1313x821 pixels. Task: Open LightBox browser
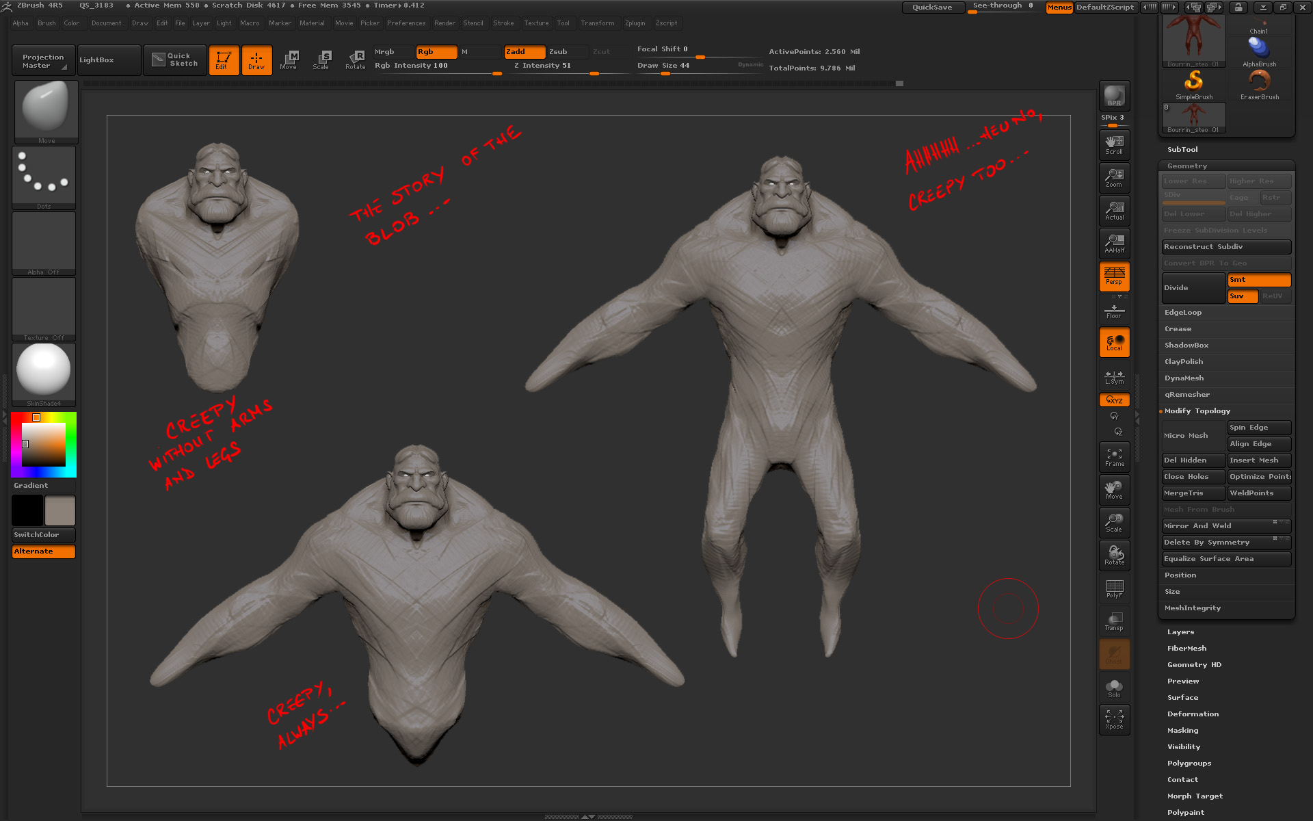pos(109,60)
